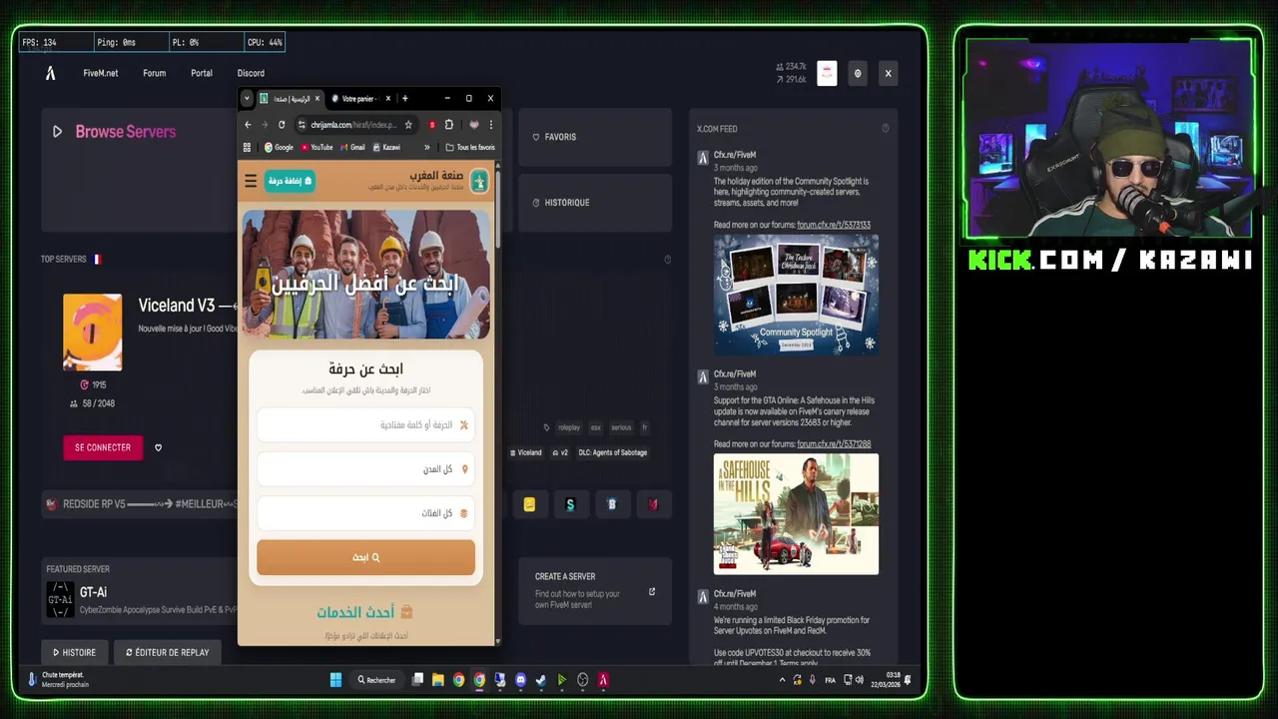Image resolution: width=1278 pixels, height=719 pixels.
Task: Open the Portal menu item in FiveM
Action: click(x=202, y=73)
